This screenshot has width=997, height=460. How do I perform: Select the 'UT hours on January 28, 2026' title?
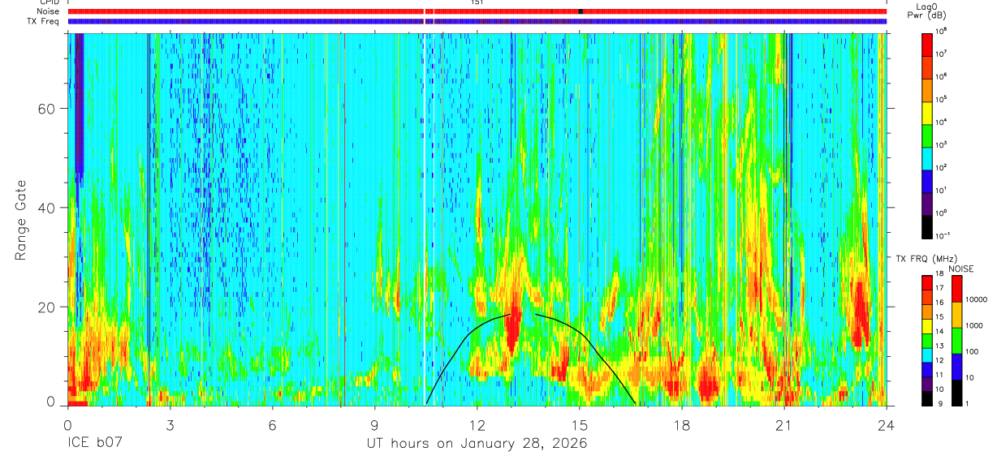point(477,445)
